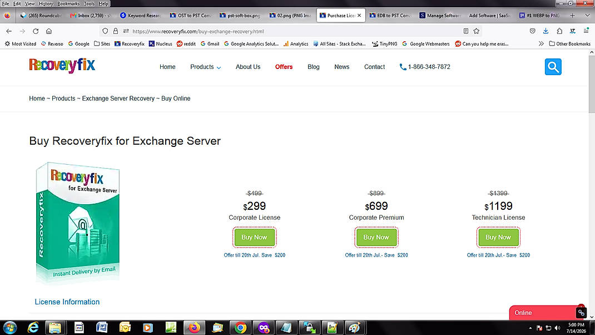595x335 pixels.
Task: Open the Sites bookmarks folder
Action: pos(102,43)
